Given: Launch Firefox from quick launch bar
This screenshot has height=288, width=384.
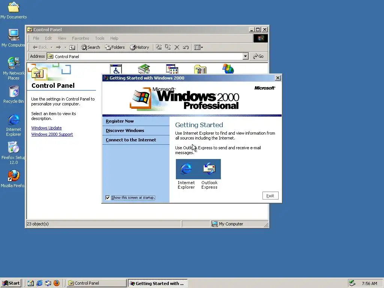Looking at the screenshot, I should [57, 283].
